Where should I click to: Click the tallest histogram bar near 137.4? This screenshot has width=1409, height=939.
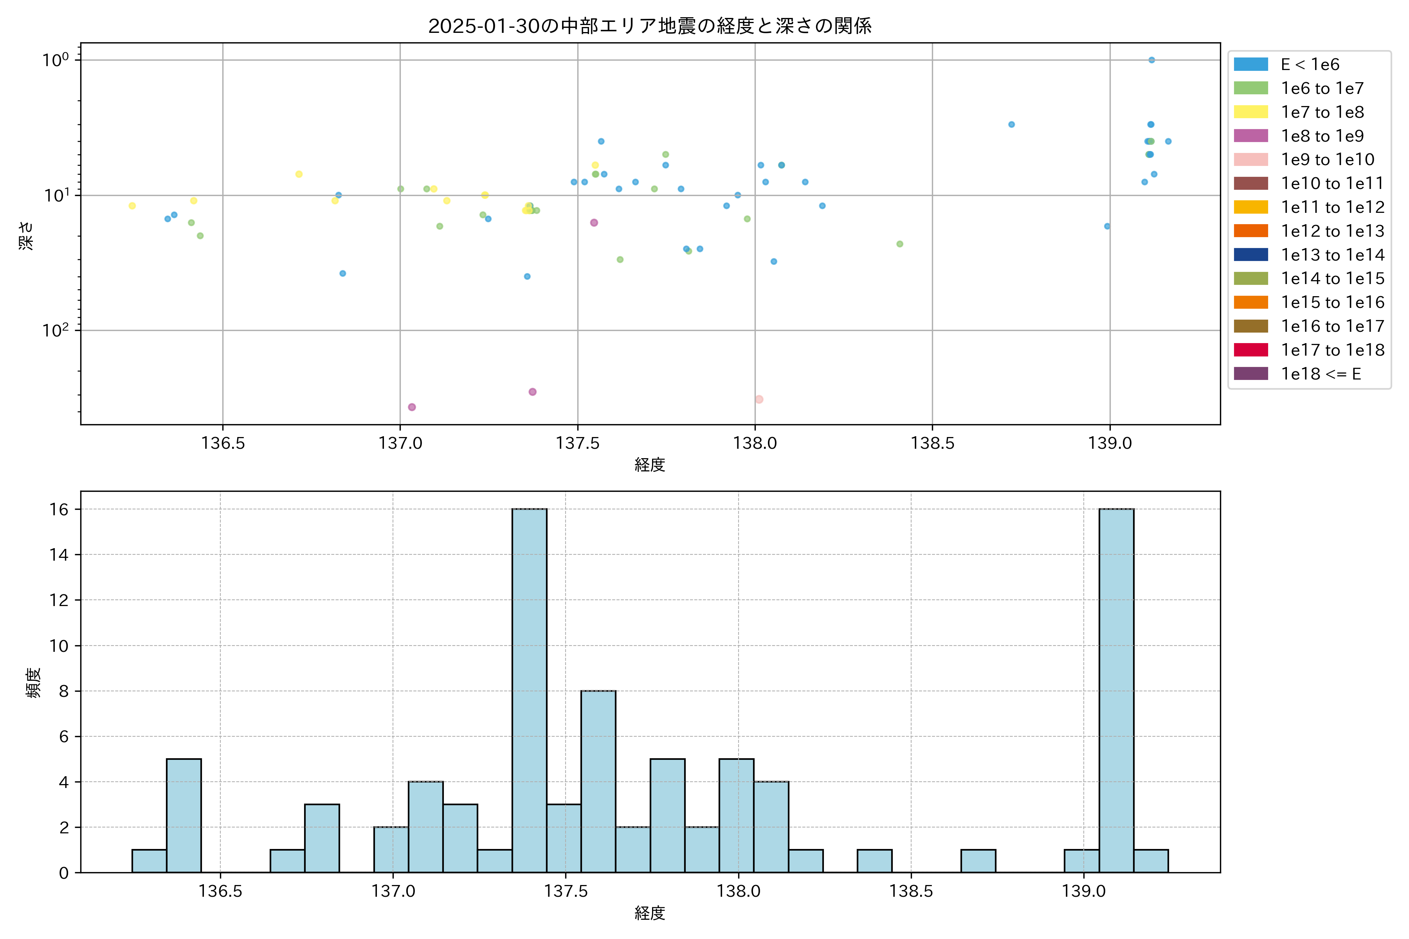529,690
